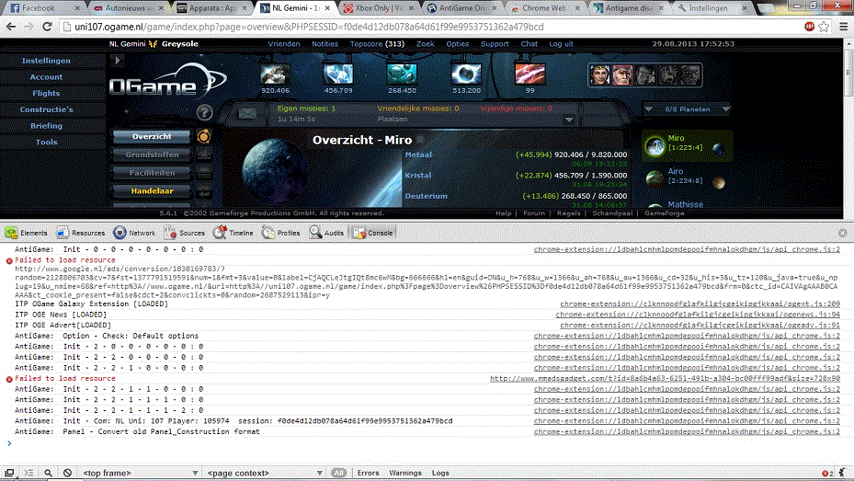Select the fifth officer portrait
The width and height of the screenshot is (854, 481).
[690, 75]
